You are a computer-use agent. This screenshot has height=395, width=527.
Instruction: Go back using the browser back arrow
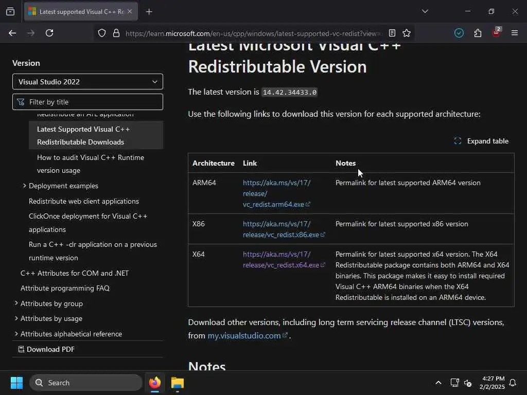pos(12,33)
